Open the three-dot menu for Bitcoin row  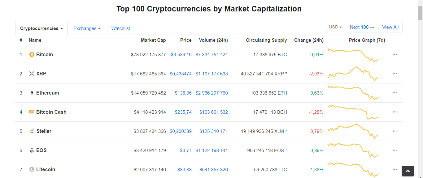pyautogui.click(x=395, y=55)
